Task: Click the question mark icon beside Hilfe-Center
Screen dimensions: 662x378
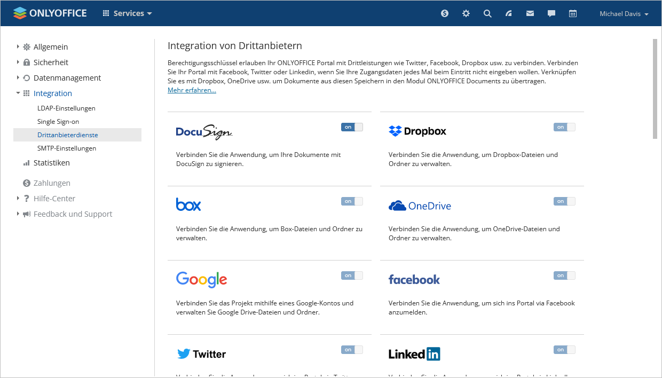Action: point(27,199)
